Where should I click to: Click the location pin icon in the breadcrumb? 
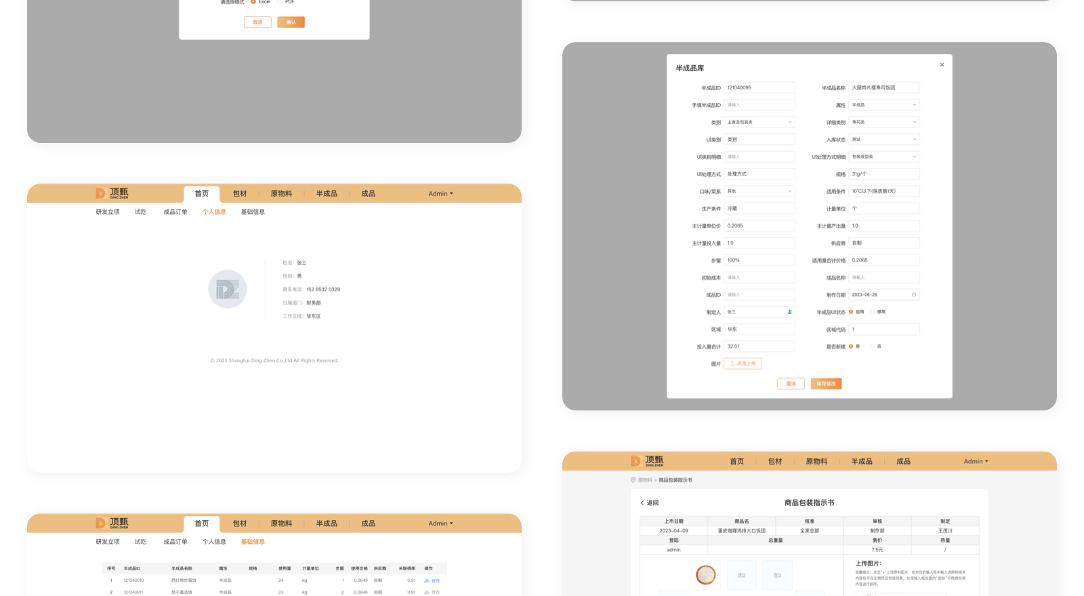pyautogui.click(x=633, y=480)
